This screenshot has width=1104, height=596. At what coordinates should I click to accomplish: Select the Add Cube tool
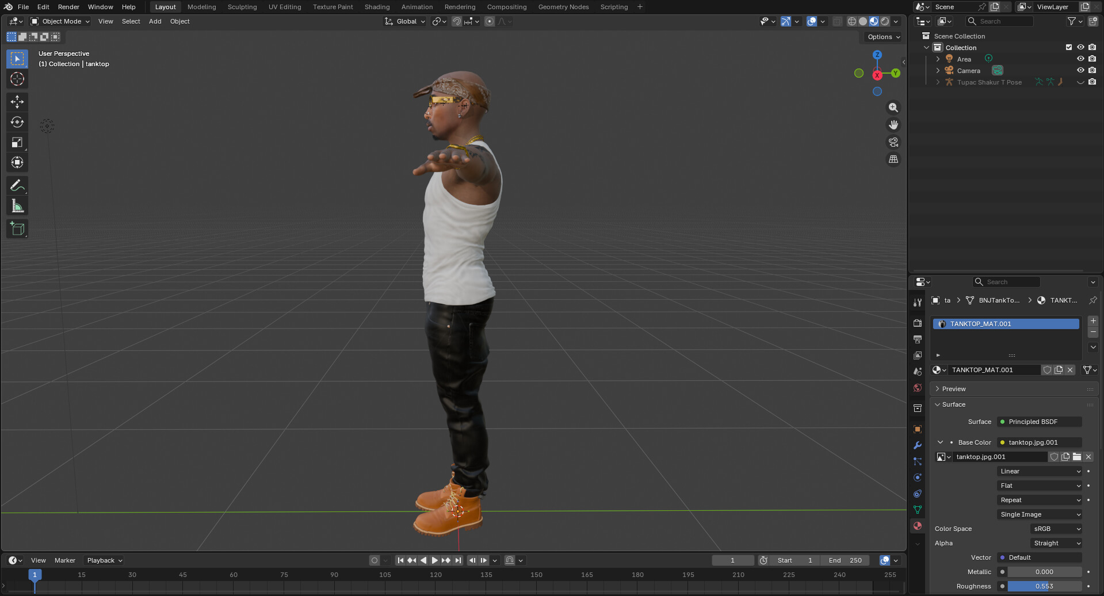tap(17, 229)
